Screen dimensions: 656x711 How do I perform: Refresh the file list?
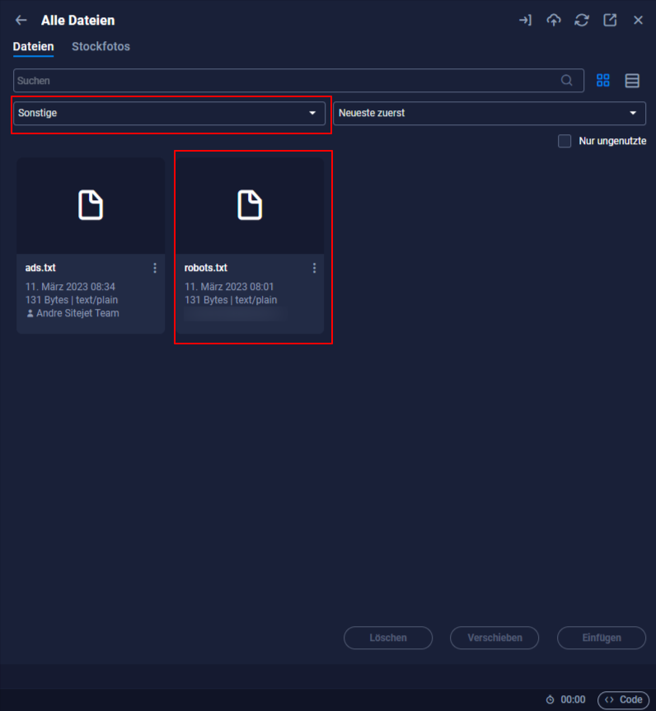[x=582, y=21]
